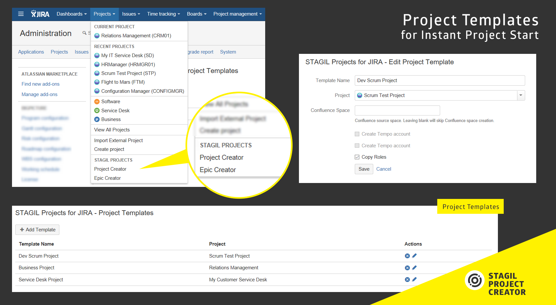Click Save in Edit Project Template

[364, 169]
